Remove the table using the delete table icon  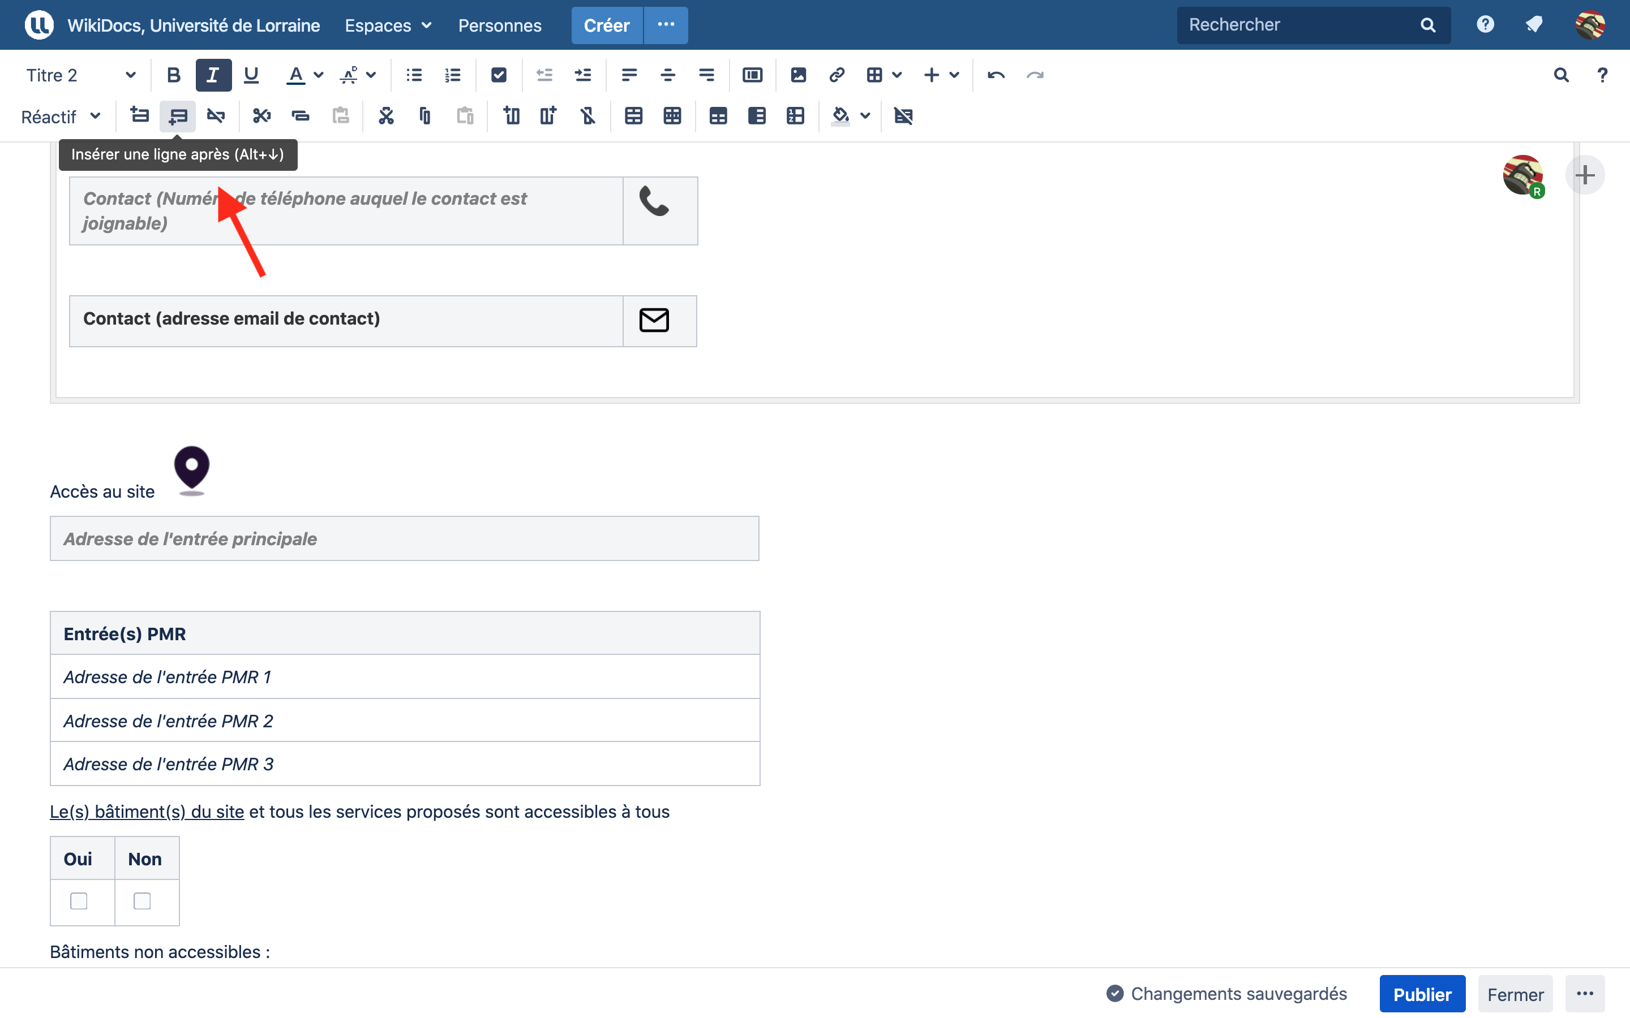903,116
